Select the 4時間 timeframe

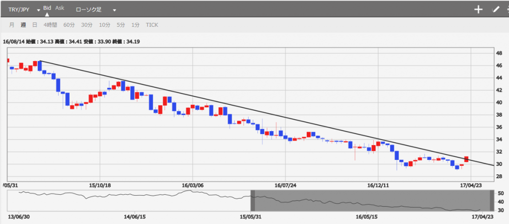click(50, 25)
